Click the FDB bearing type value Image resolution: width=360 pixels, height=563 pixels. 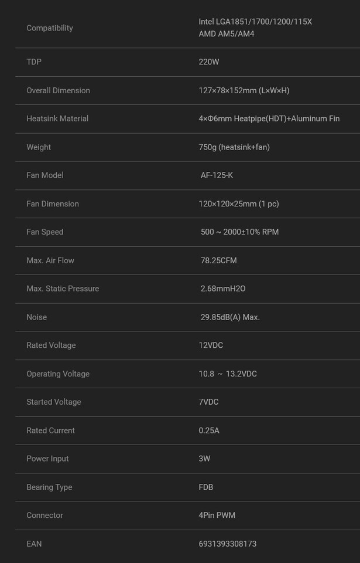pyautogui.click(x=205, y=487)
